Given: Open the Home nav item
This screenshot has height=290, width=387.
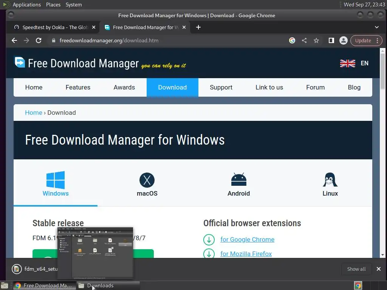Looking at the screenshot, I should coord(34,87).
